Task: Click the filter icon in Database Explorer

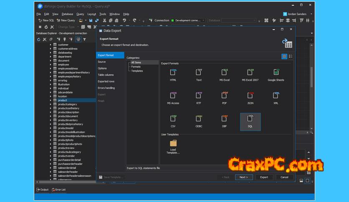Action: click(84, 39)
